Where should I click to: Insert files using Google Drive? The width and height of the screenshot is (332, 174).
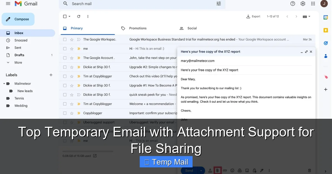[x=240, y=170]
